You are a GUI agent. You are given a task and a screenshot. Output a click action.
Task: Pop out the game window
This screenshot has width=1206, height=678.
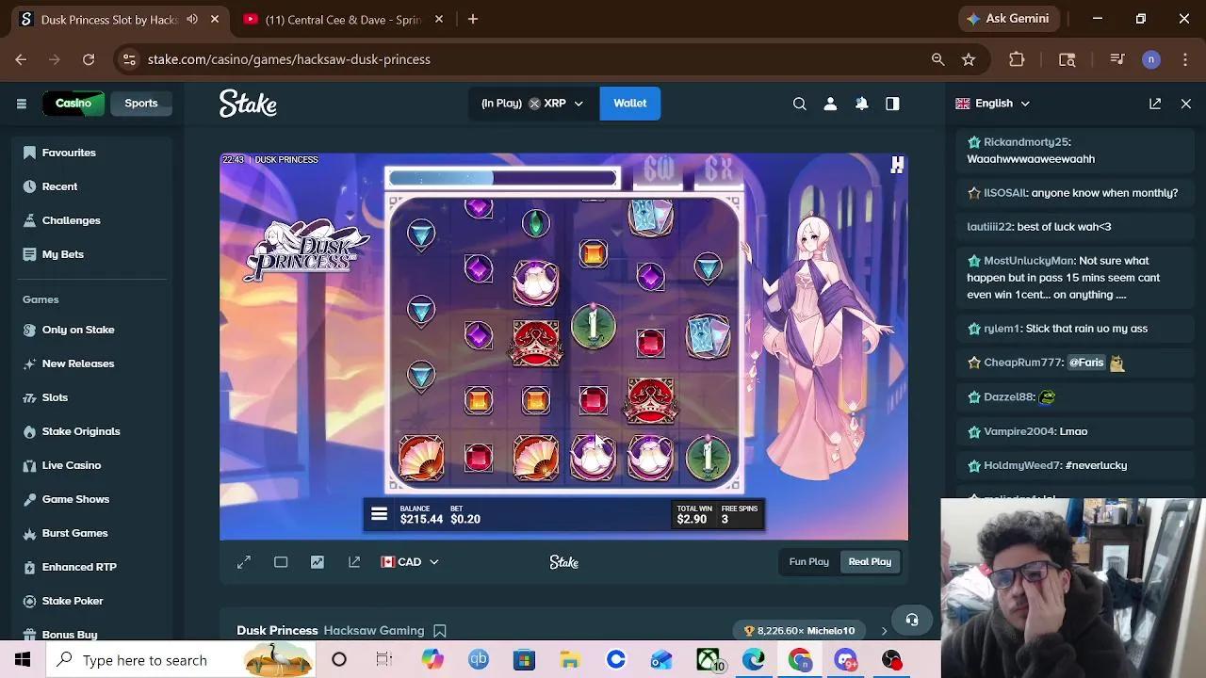pyautogui.click(x=354, y=561)
